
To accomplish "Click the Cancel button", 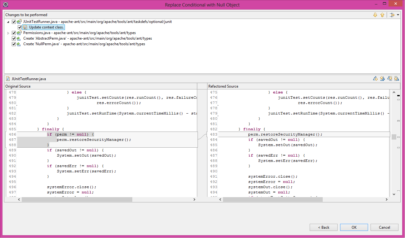I will click(x=385, y=227).
